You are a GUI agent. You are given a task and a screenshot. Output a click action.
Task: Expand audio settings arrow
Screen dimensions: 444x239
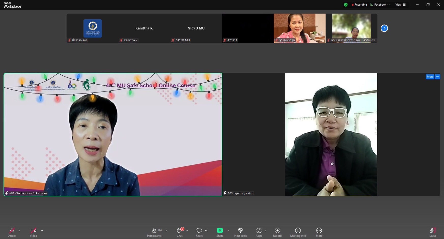pos(19,230)
